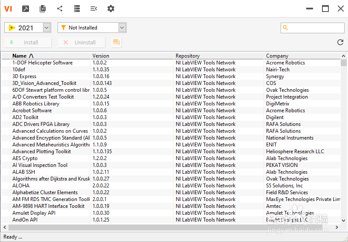Click the horizontal scrollbar thumb
The height and width of the screenshot is (242, 348).
165,227
